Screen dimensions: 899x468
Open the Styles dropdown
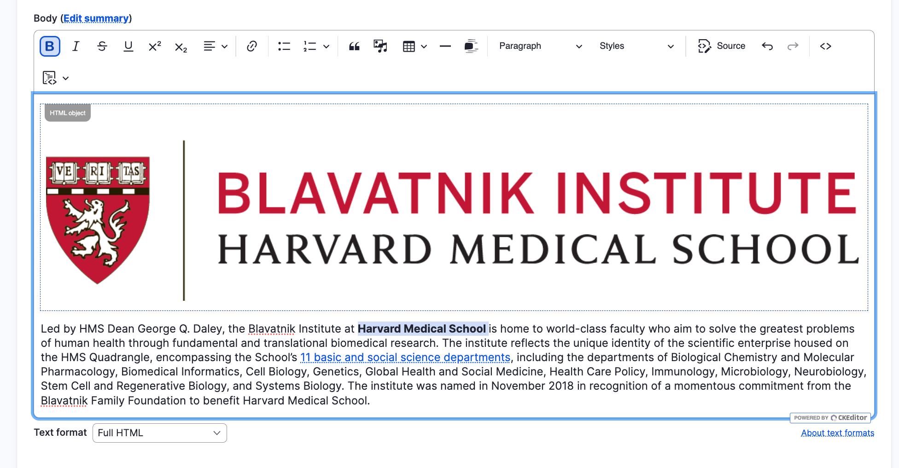636,46
